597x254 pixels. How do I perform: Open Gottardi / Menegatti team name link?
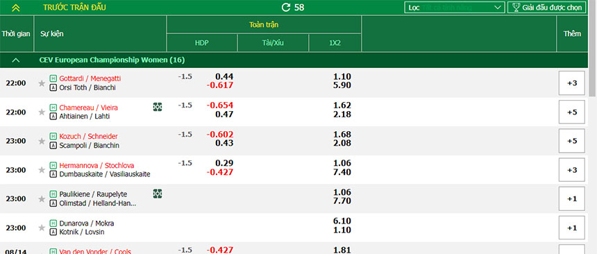90,78
